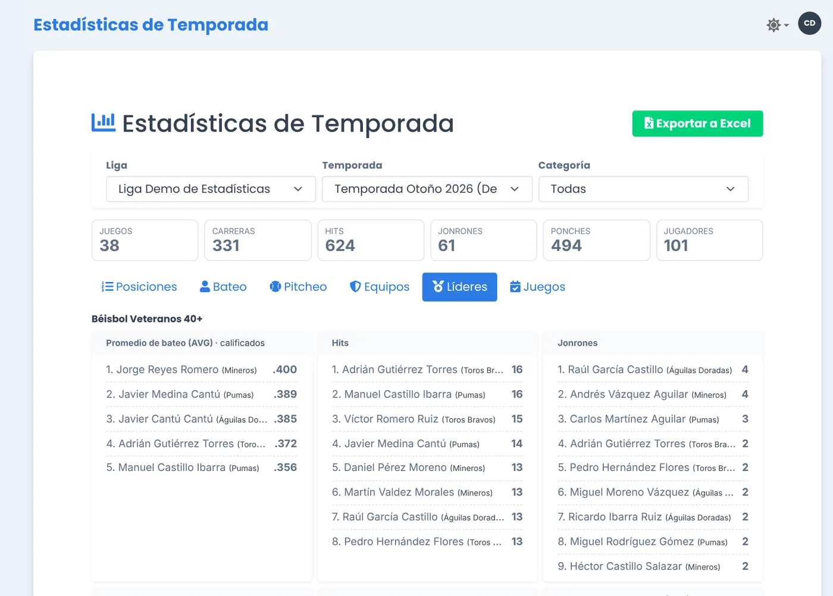Viewport: 833px width, 596px height.
Task: Click the baseball icon on Pitcheo tab
Action: pyautogui.click(x=275, y=287)
